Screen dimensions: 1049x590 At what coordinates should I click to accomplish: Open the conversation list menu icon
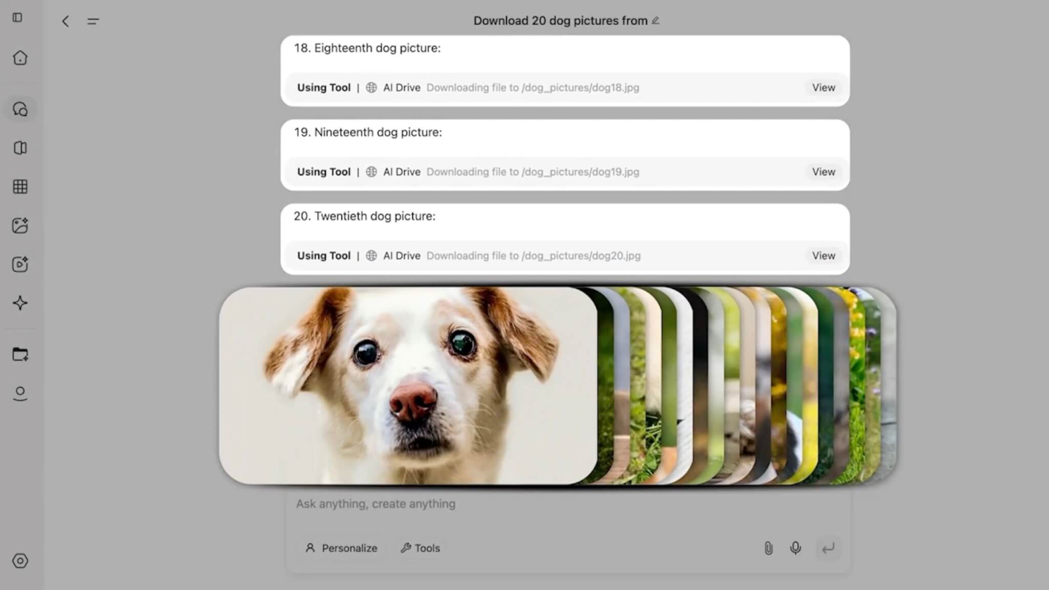pos(93,21)
